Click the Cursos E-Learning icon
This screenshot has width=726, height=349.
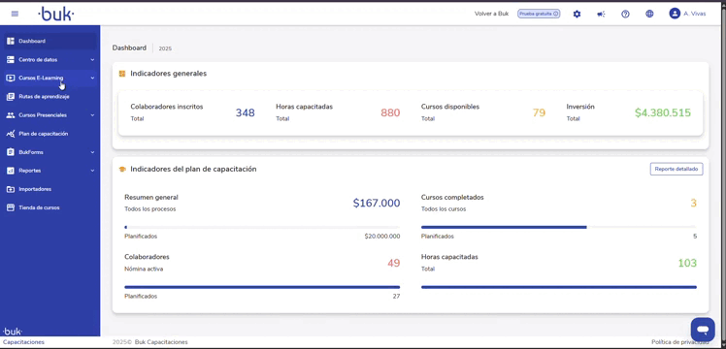(x=10, y=79)
